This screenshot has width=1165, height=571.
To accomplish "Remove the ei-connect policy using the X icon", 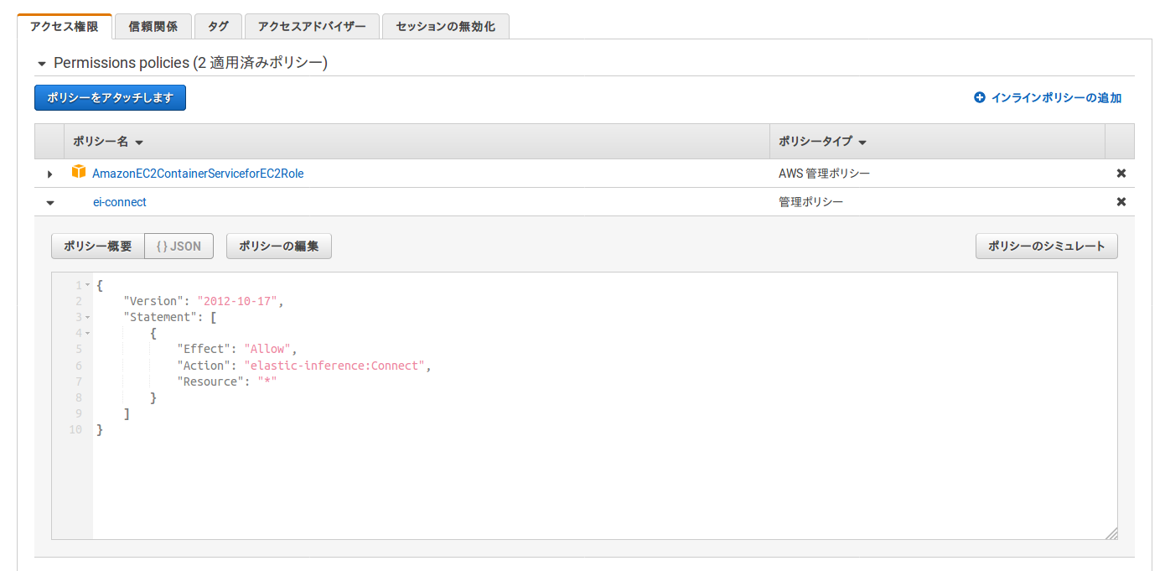I will [1121, 201].
